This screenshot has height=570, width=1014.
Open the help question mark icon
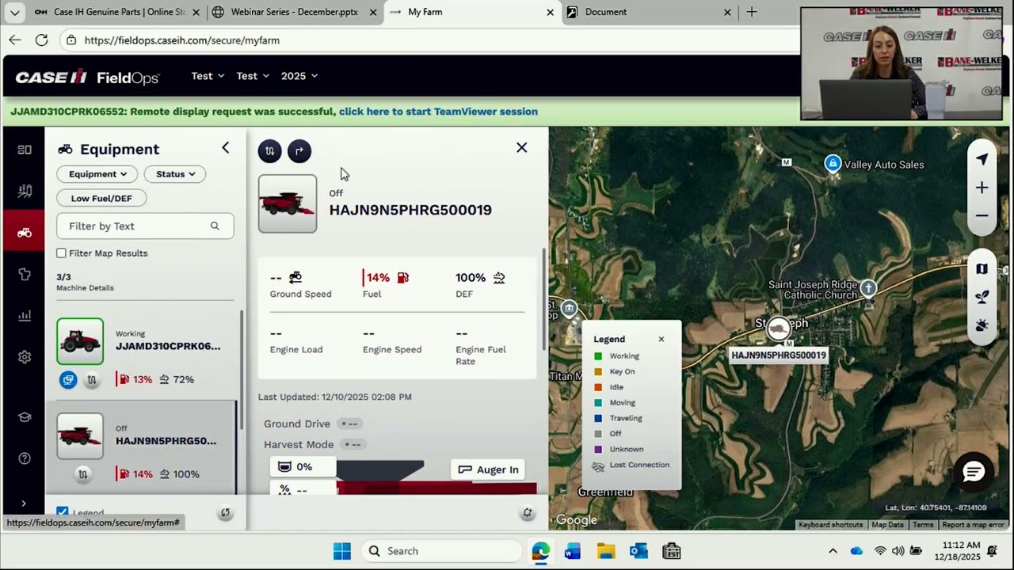coord(25,458)
